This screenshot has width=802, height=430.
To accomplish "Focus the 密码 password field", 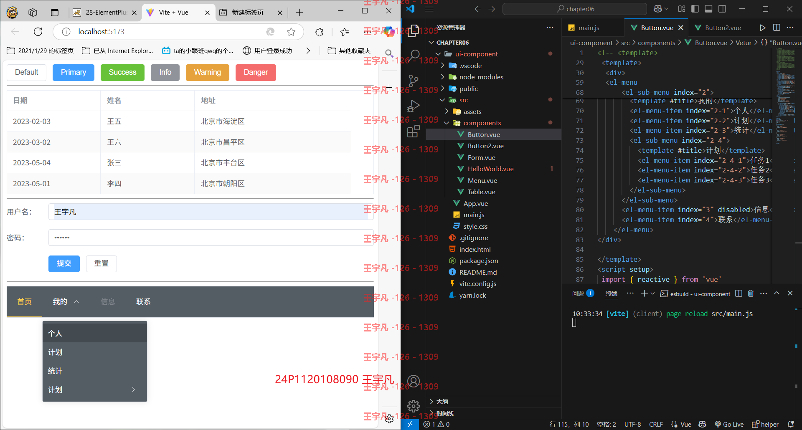I will click(x=211, y=238).
